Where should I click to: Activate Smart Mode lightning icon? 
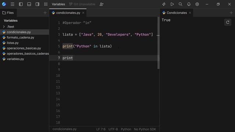pyautogui.click(x=164, y=4)
